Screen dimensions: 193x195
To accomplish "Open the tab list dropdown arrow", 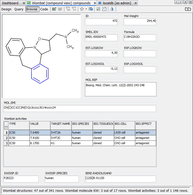I will (185, 2).
